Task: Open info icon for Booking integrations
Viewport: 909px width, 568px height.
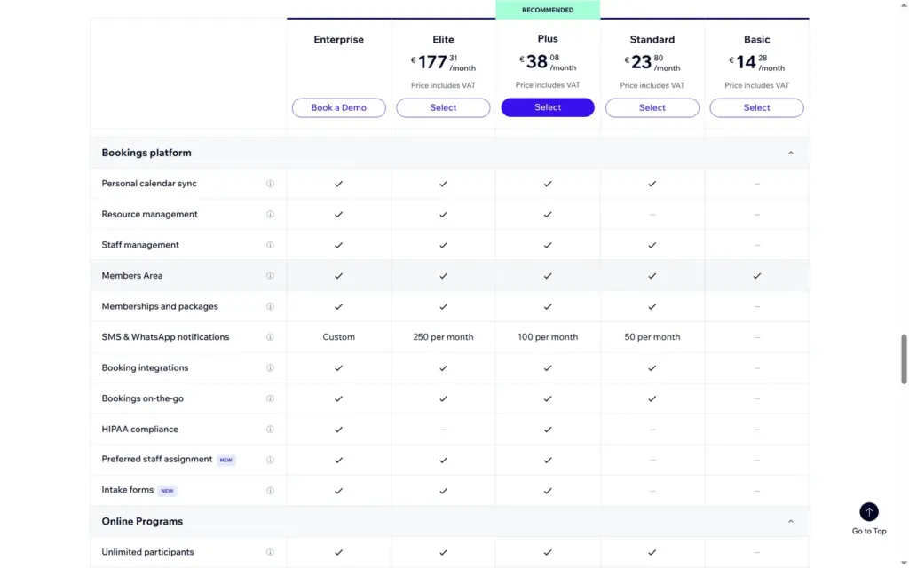Action: coord(270,368)
